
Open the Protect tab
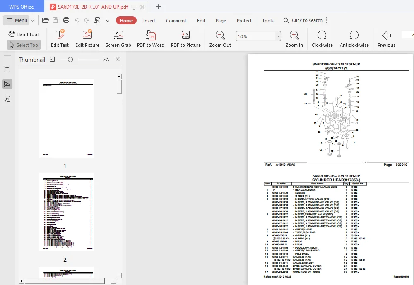(244, 21)
